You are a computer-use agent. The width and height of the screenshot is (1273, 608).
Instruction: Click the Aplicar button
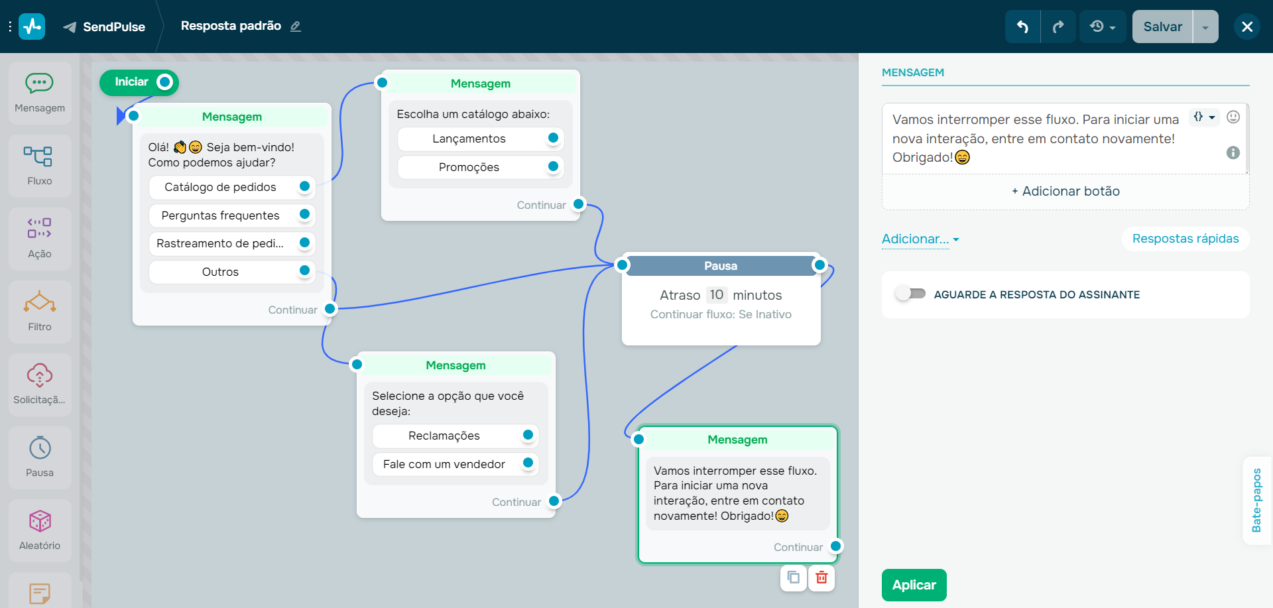[x=914, y=585]
